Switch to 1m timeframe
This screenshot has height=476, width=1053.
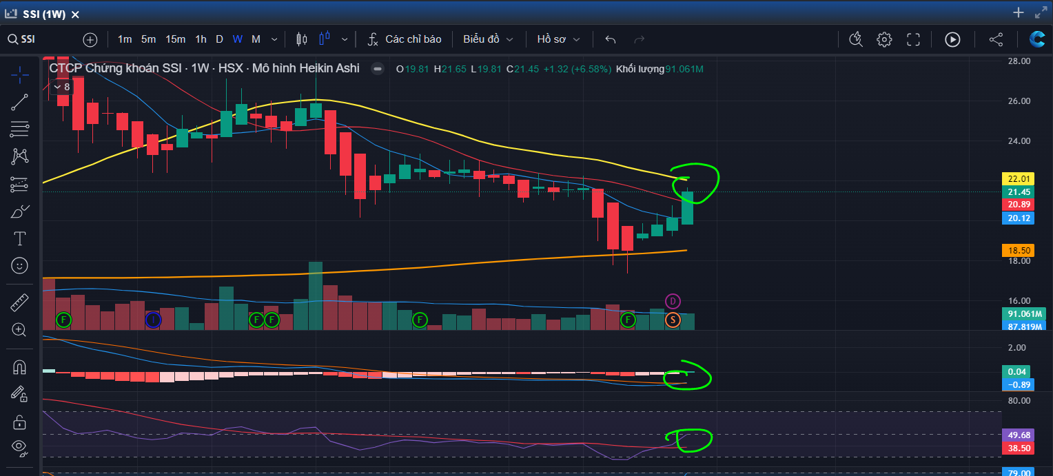point(125,39)
